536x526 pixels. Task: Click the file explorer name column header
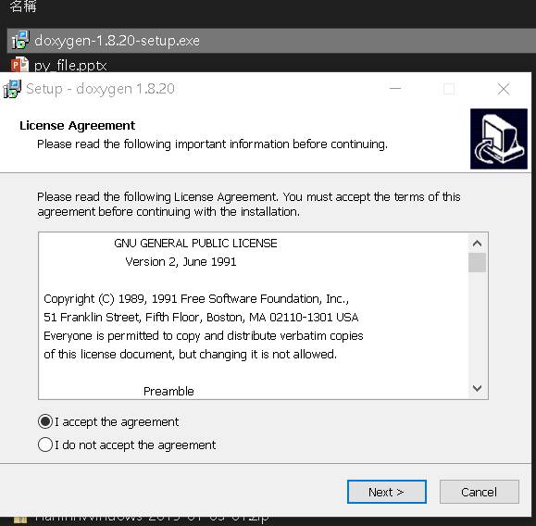(x=23, y=6)
